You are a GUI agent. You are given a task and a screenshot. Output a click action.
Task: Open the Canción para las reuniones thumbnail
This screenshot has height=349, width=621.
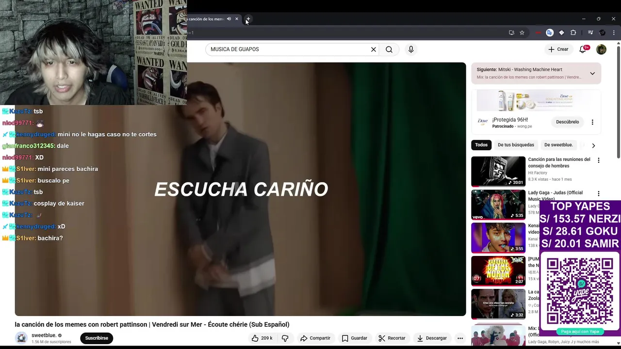(498, 171)
